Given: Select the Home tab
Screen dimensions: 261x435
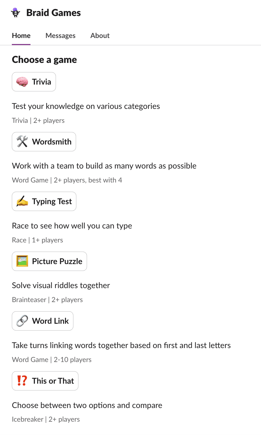Looking at the screenshot, I should [21, 36].
